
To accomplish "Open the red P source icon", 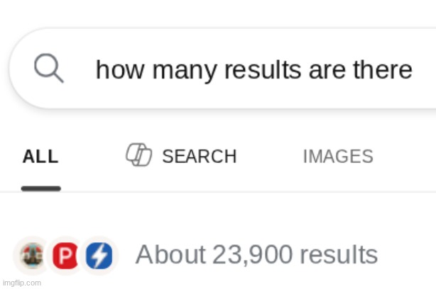I will pos(67,255).
